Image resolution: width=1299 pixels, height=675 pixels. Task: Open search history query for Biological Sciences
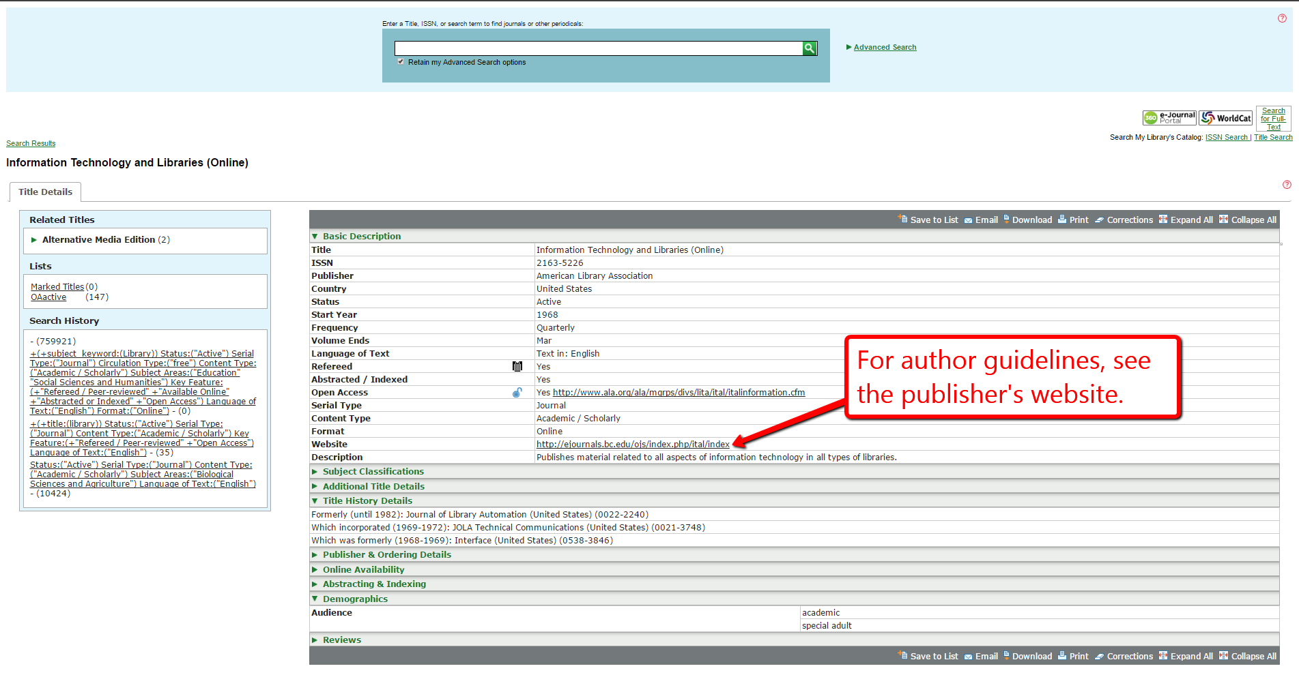[143, 475]
